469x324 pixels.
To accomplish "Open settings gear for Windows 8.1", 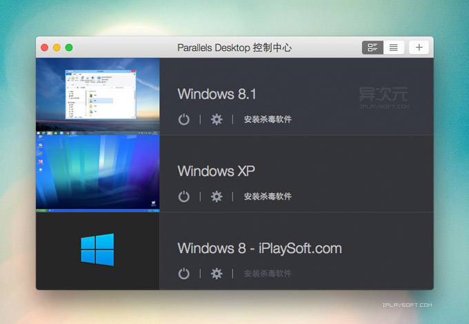I will (x=217, y=119).
